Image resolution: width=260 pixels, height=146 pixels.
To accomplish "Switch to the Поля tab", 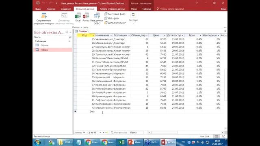I will pyautogui.click(x=134, y=9).
